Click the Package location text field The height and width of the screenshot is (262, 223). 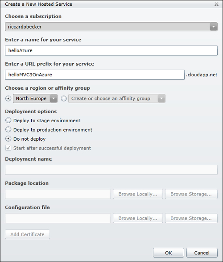tap(58, 194)
